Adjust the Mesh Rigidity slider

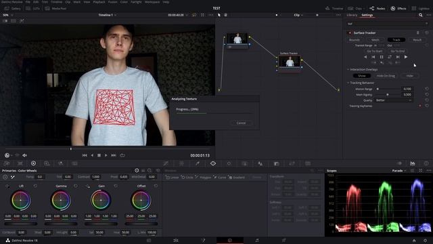pyautogui.click(x=388, y=95)
